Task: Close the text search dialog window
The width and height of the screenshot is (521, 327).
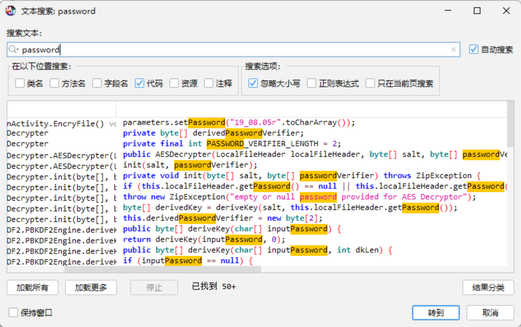Action: [x=506, y=11]
